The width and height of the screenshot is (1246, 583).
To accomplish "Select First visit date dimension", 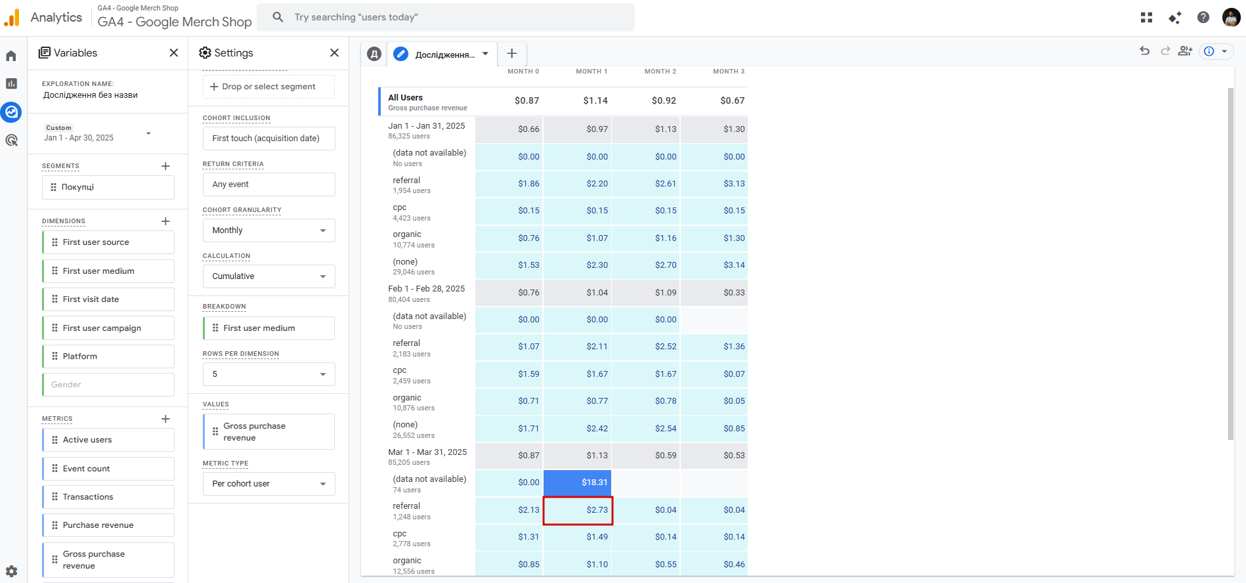I will coord(108,299).
